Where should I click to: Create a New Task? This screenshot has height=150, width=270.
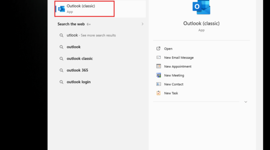(x=171, y=93)
